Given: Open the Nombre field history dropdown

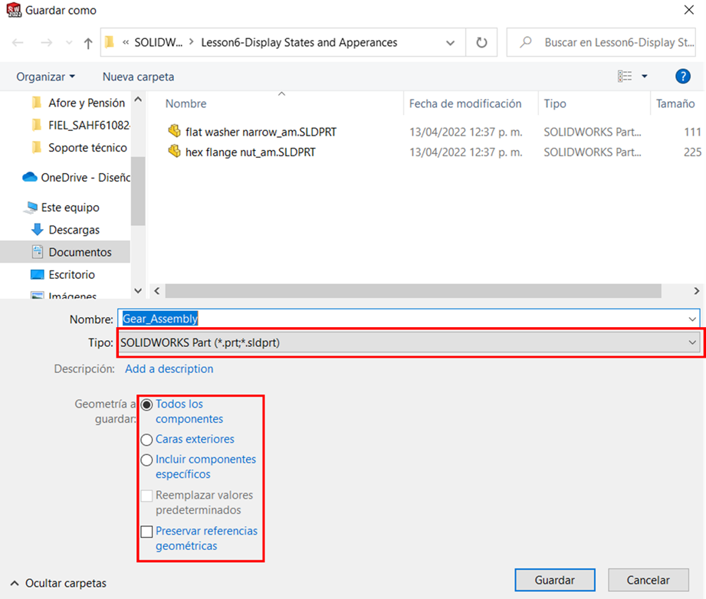Looking at the screenshot, I should (x=692, y=319).
